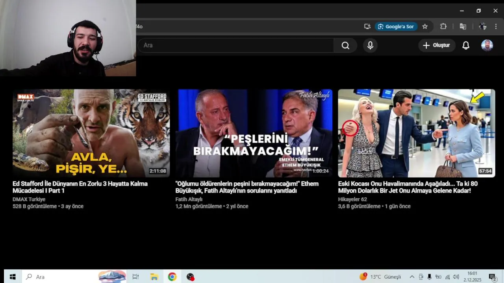
Task: Minimize the Chrome window
Action: point(462,11)
